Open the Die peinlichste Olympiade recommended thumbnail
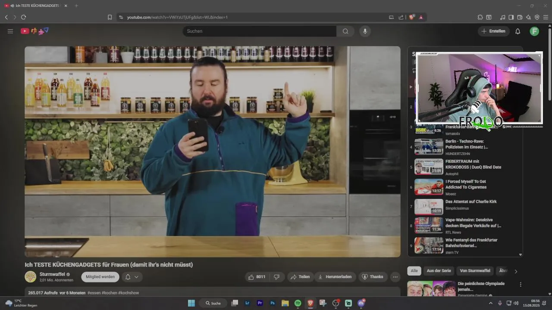This screenshot has width=552, height=310. [x=431, y=288]
